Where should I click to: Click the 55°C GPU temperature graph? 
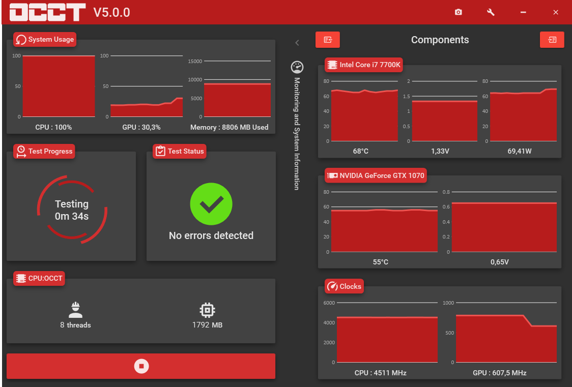coord(384,222)
